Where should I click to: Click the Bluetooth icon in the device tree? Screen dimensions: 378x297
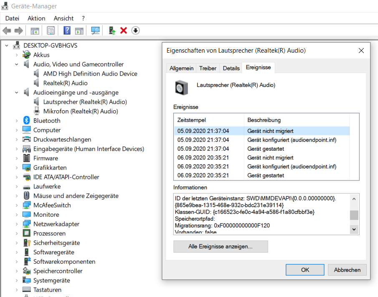pyautogui.click(x=26, y=120)
